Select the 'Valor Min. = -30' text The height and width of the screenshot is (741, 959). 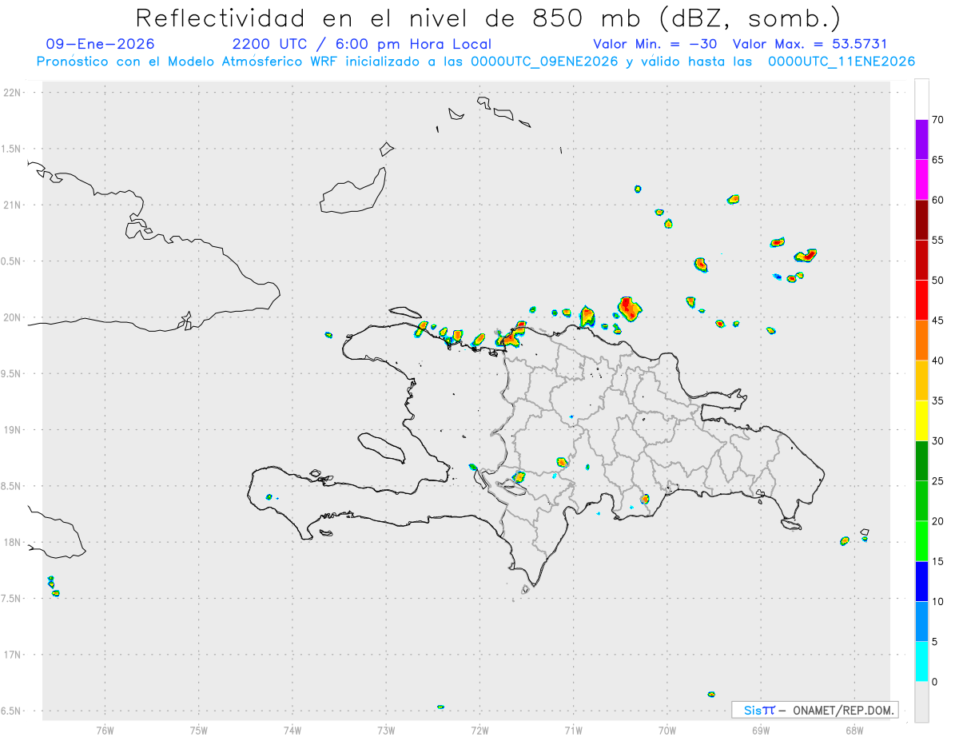(655, 44)
